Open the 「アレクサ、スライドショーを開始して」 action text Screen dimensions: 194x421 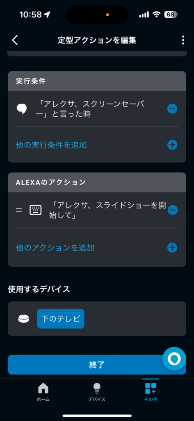click(x=108, y=210)
